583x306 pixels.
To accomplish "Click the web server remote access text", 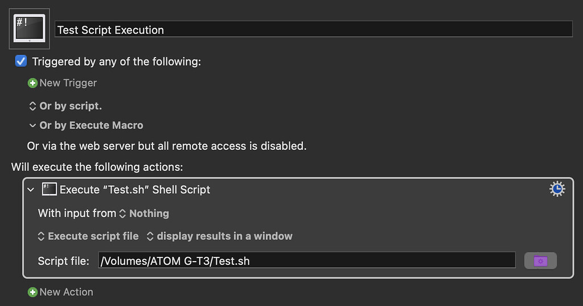I will (x=167, y=146).
